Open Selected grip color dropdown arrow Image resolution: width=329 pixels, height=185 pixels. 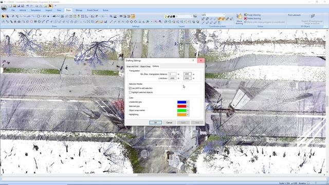pos(188,106)
